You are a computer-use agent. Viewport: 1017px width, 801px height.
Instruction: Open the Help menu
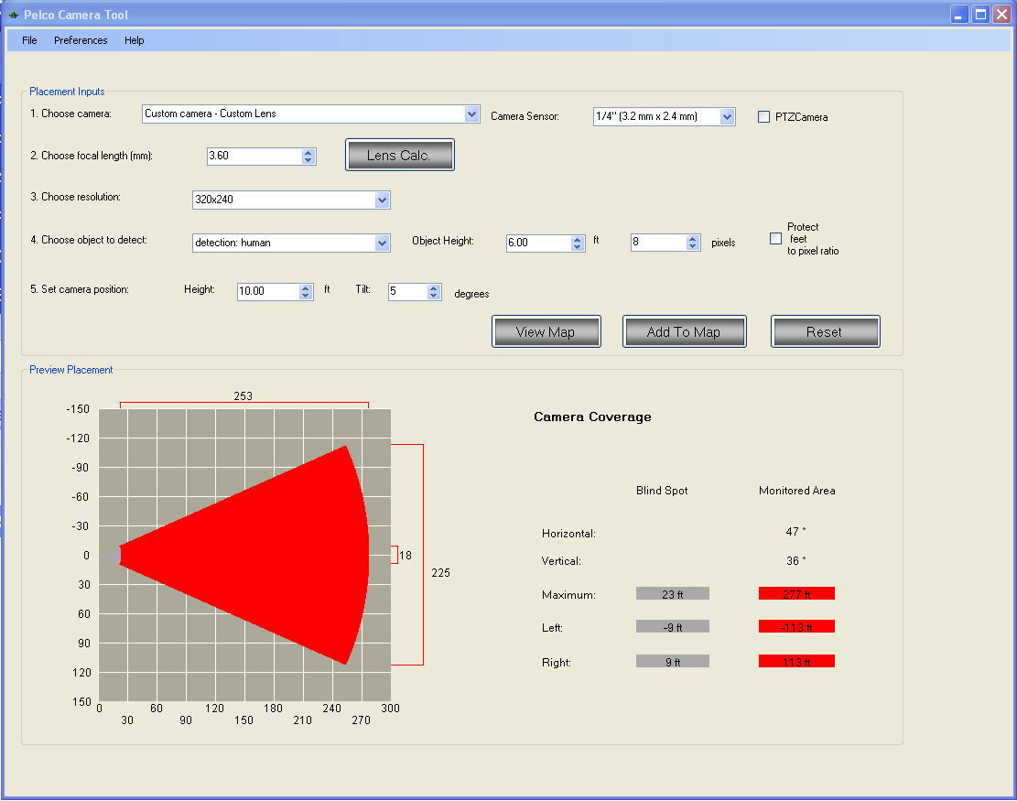(135, 40)
